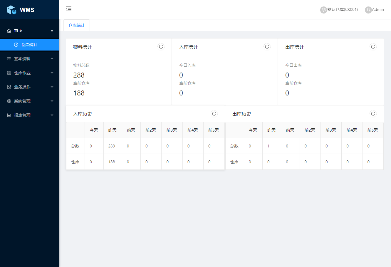Open the 默认仓库(CK001) warehouse selector
Screen dimensions: 391x267
point(343,9)
